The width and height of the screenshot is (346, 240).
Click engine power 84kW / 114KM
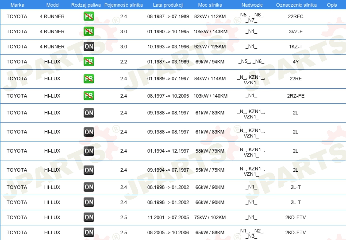[210, 79]
